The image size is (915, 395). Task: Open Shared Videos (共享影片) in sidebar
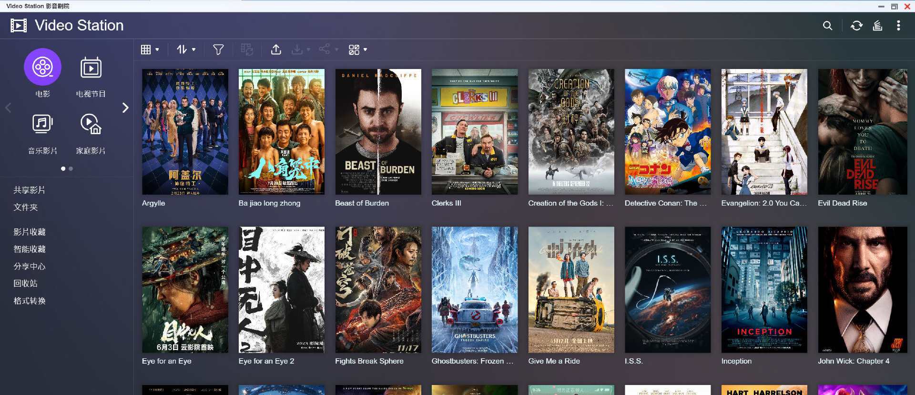(x=29, y=190)
